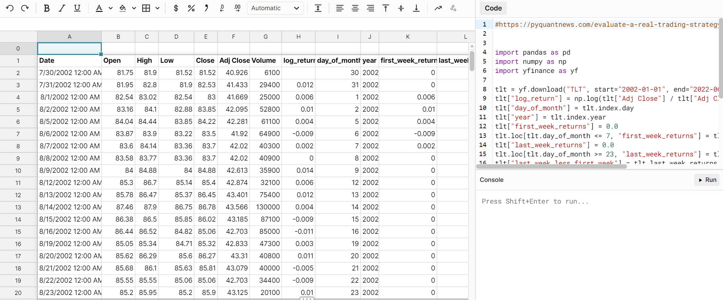The width and height of the screenshot is (723, 300).
Task: Click the increase decimal places icon
Action: 237,8
